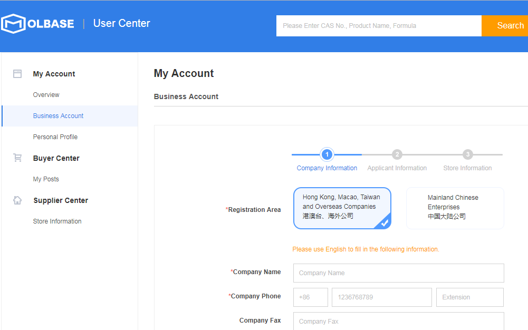
Task: Click the 'Company Fax' label
Action: 260,321
